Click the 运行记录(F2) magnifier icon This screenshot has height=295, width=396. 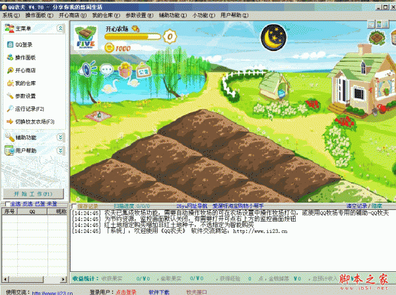[10, 109]
